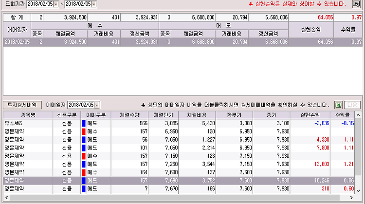The image size is (365, 204).
Task: Click the 종목명 column header
Action: click(x=28, y=115)
